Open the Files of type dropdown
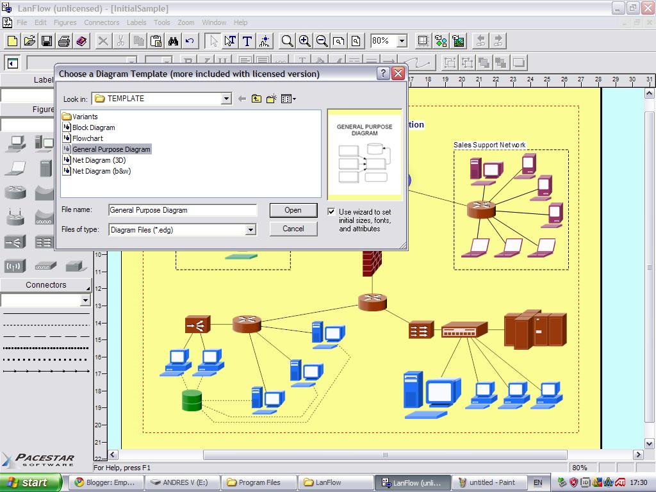The width and height of the screenshot is (656, 492). pyautogui.click(x=252, y=229)
